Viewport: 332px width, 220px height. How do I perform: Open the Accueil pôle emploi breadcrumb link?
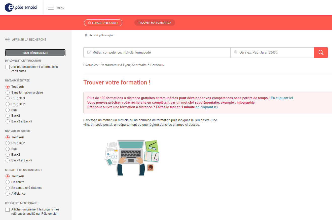click(x=101, y=35)
